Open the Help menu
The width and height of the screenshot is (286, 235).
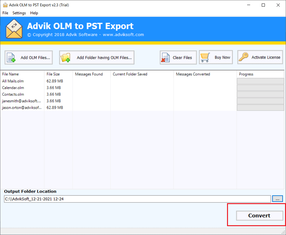(34, 13)
